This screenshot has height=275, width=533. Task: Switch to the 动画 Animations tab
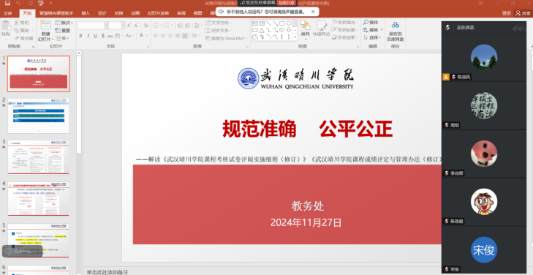pos(135,13)
